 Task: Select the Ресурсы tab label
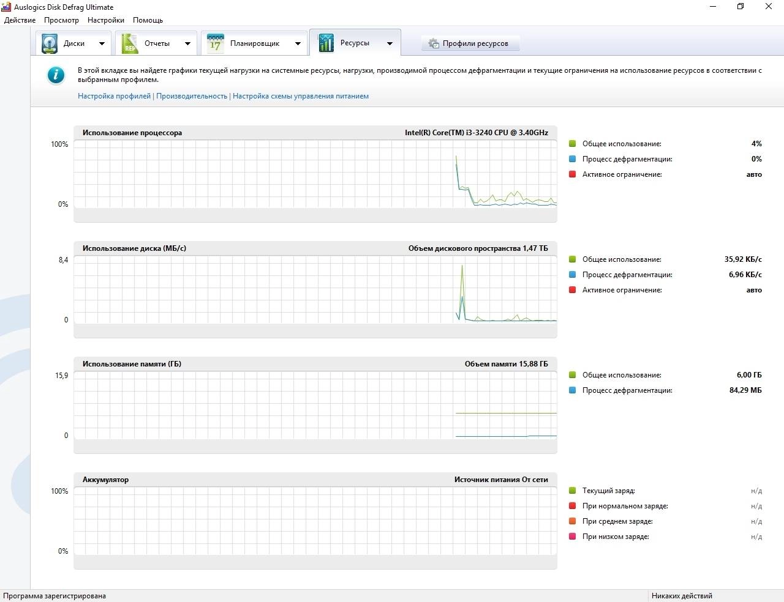click(x=355, y=43)
